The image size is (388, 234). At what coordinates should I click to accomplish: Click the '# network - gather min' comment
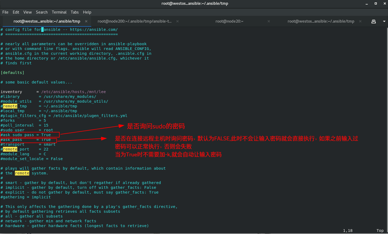[48, 221]
